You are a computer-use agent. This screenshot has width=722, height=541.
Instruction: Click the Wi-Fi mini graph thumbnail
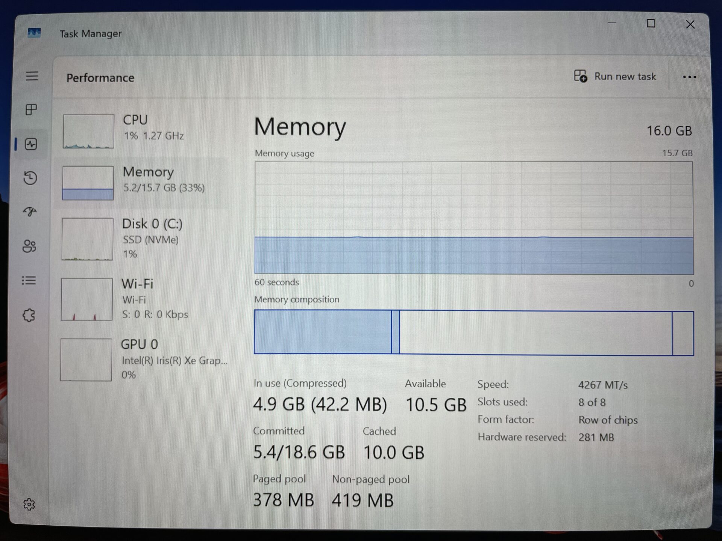tap(87, 299)
